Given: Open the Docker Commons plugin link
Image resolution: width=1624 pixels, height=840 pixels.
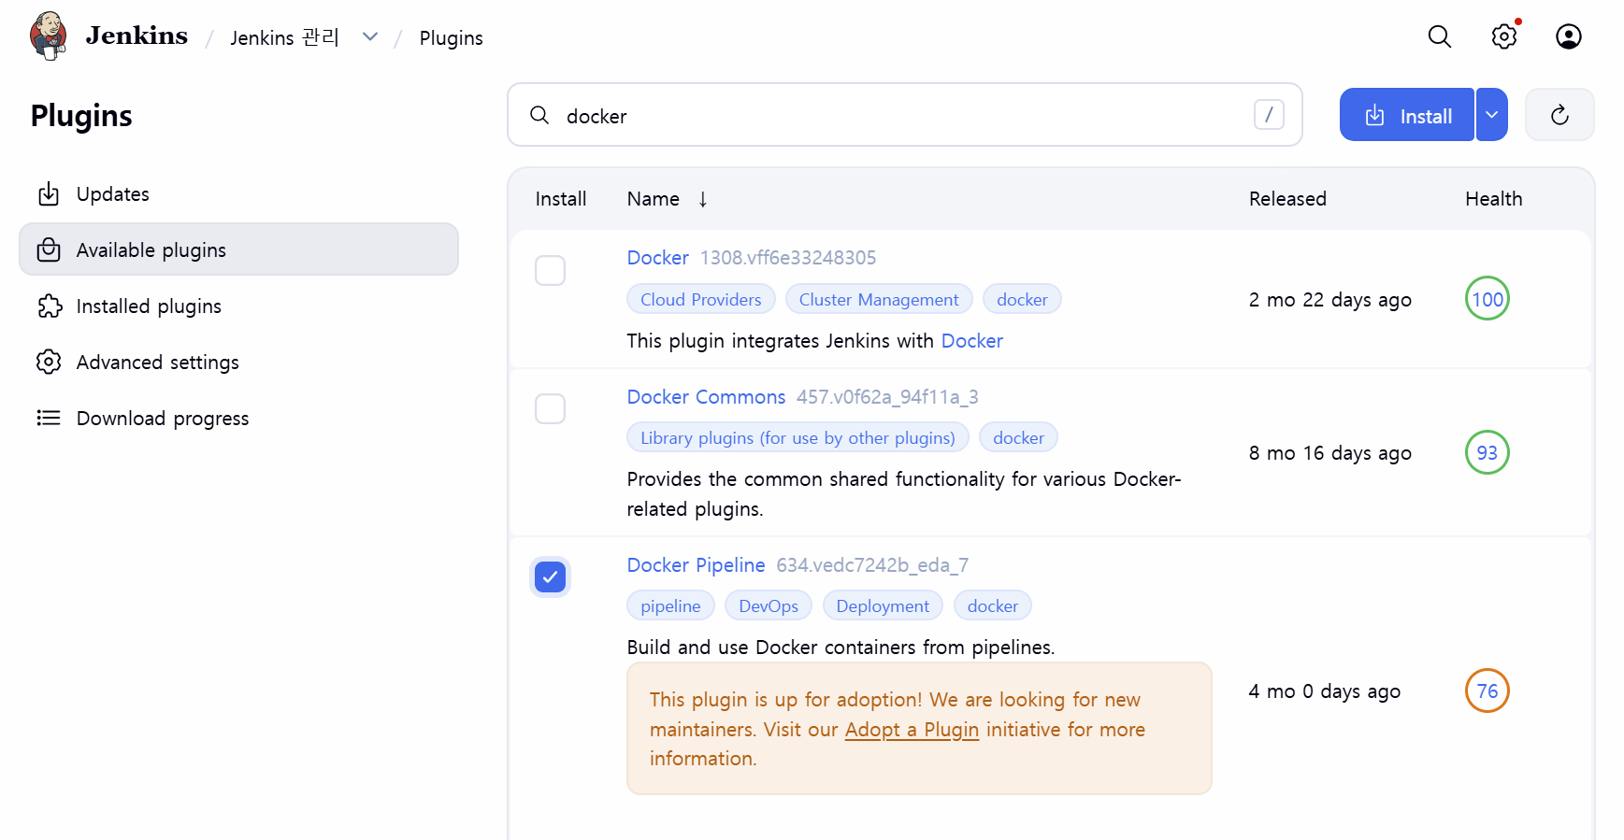Looking at the screenshot, I should click(706, 397).
